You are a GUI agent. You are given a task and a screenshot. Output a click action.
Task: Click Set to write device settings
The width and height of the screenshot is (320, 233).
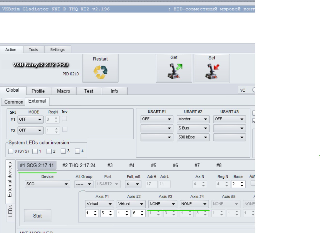(x=212, y=68)
